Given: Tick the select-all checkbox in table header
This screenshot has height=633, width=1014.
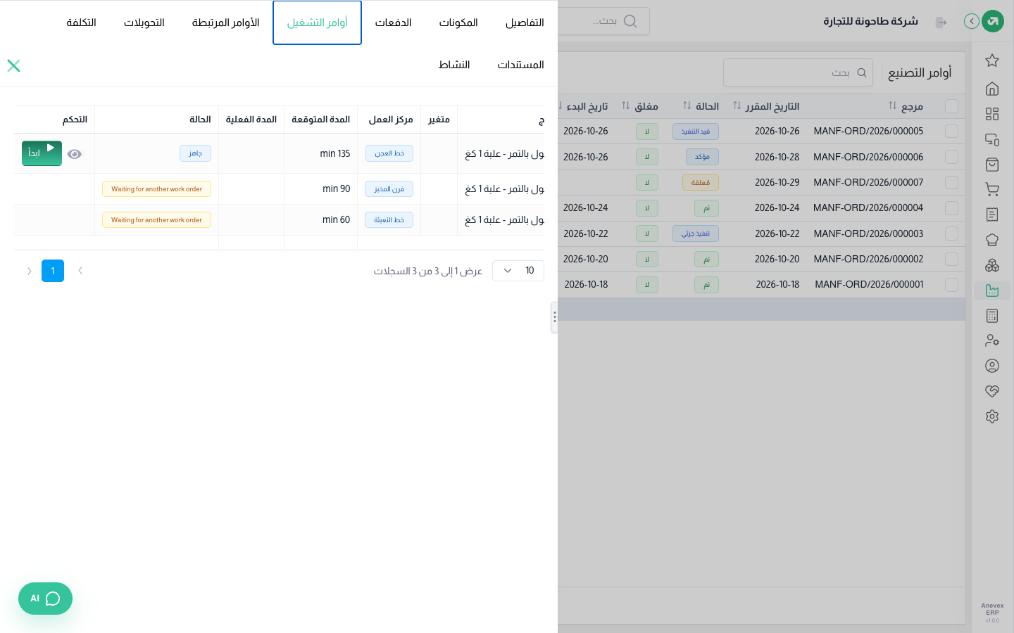Looking at the screenshot, I should coord(951,106).
